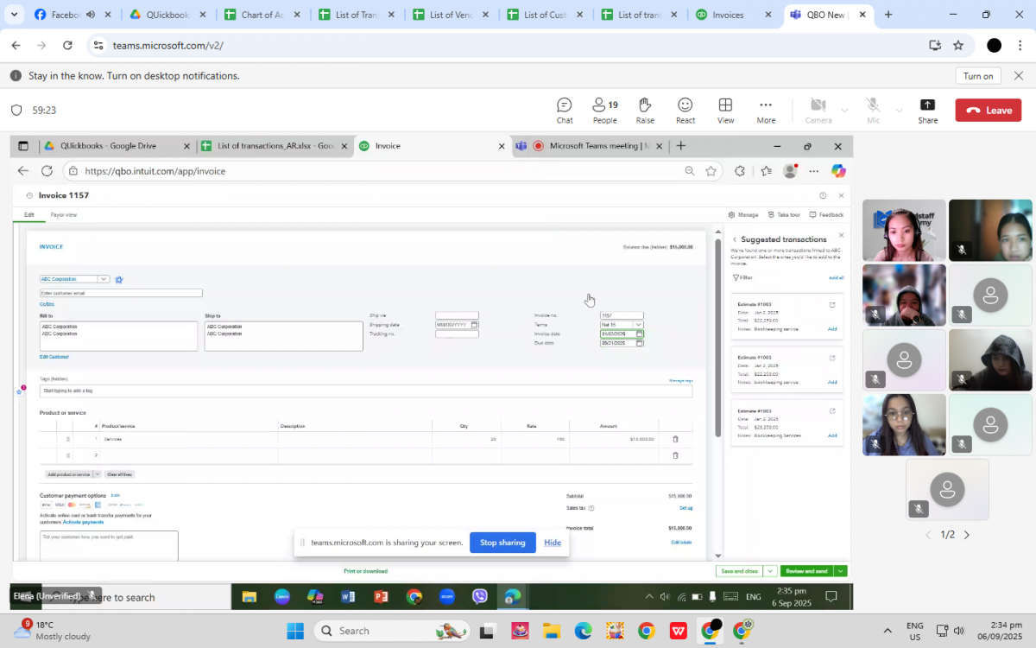Expand the microphone options arrow
The image size is (1036, 648).
point(899,111)
